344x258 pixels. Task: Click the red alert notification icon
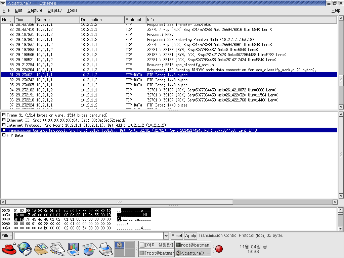coord(219,249)
